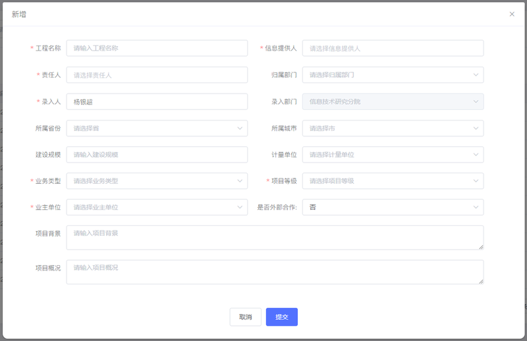
Task: Close the 新增 dialog with the X
Action: tap(512, 14)
